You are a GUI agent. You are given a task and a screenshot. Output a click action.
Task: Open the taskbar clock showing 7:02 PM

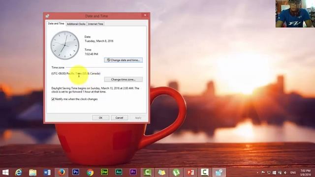coord(306,173)
